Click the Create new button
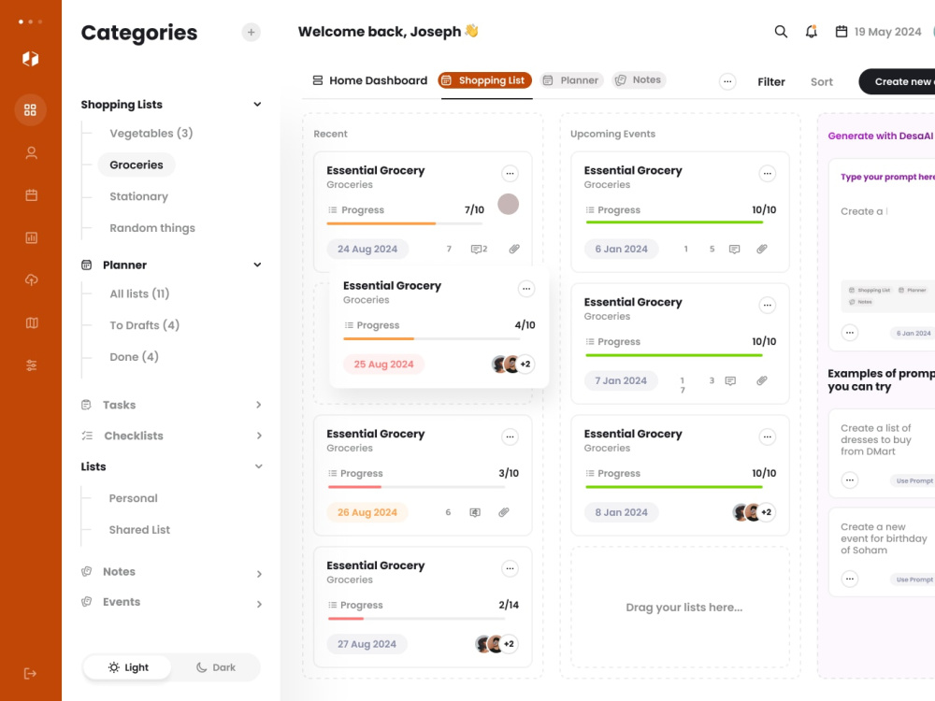 tap(897, 81)
